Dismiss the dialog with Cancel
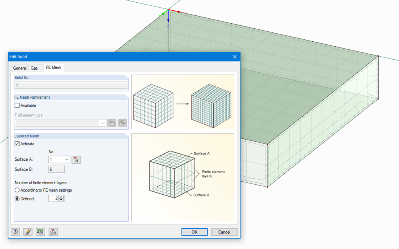The width and height of the screenshot is (399, 249). click(x=224, y=231)
